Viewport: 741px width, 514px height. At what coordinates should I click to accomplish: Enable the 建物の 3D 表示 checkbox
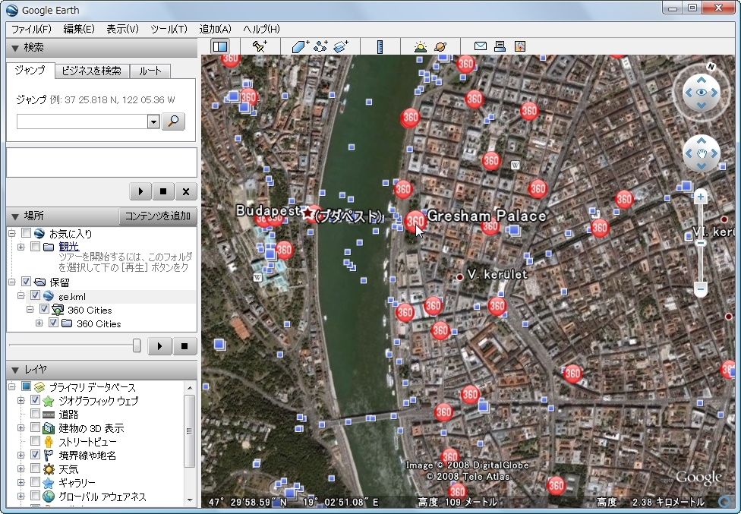(x=35, y=427)
